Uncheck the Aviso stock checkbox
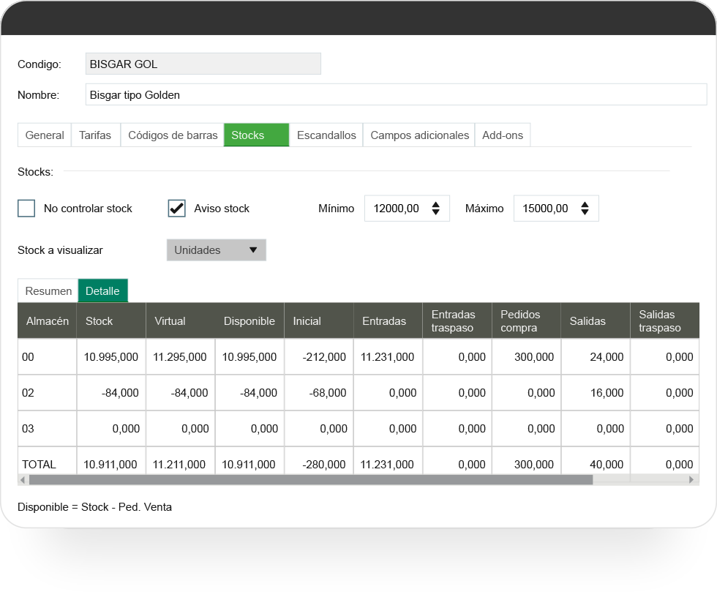The height and width of the screenshot is (592, 717). coord(177,209)
